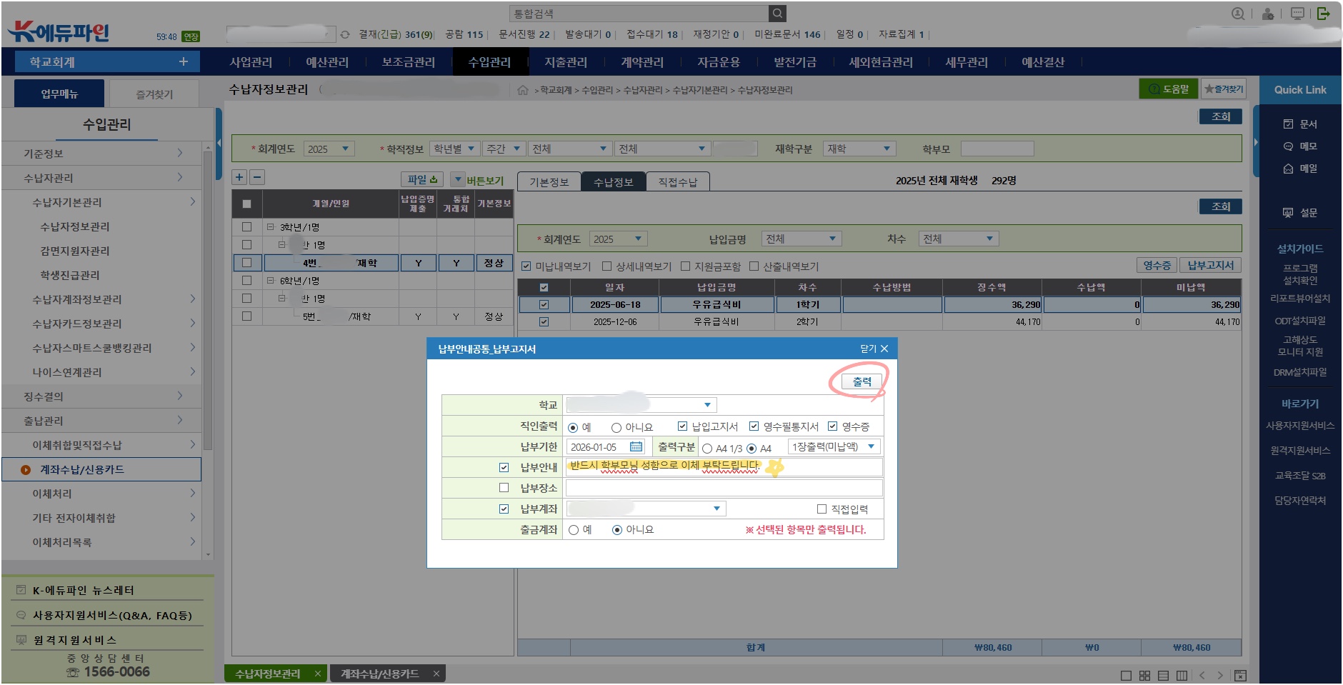
Task: Click the 납부안내 message text field
Action: coord(724,467)
